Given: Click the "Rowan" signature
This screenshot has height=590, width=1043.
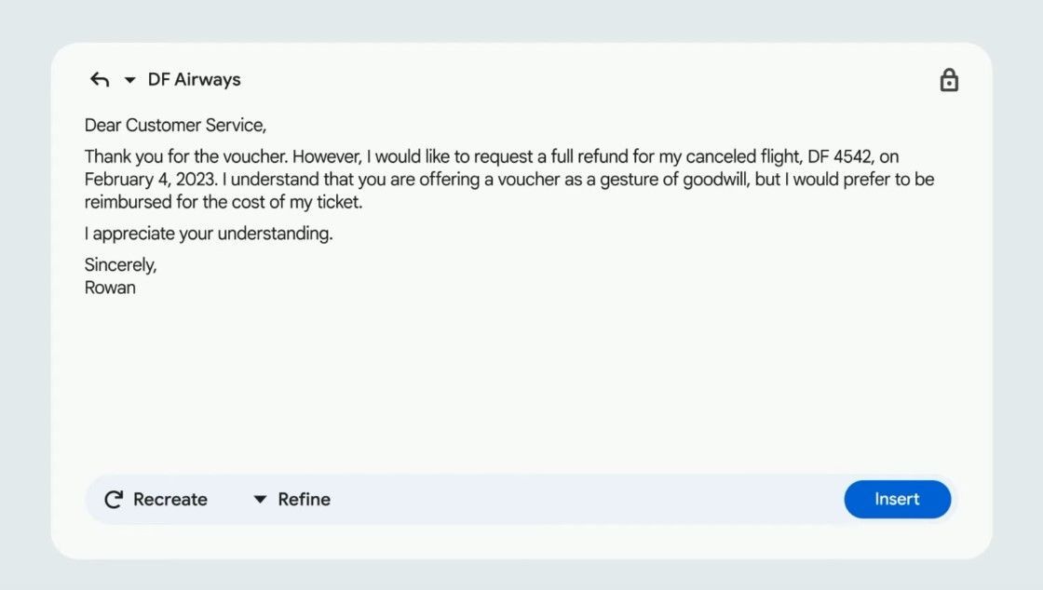Looking at the screenshot, I should [x=110, y=288].
